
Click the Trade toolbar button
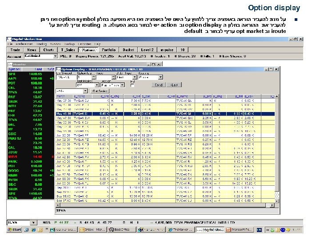point(15,50)
